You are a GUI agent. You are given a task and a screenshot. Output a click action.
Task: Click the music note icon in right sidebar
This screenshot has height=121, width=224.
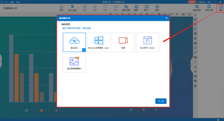click(195, 48)
